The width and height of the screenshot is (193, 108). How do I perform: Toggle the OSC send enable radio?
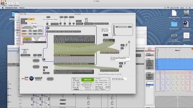27,31
